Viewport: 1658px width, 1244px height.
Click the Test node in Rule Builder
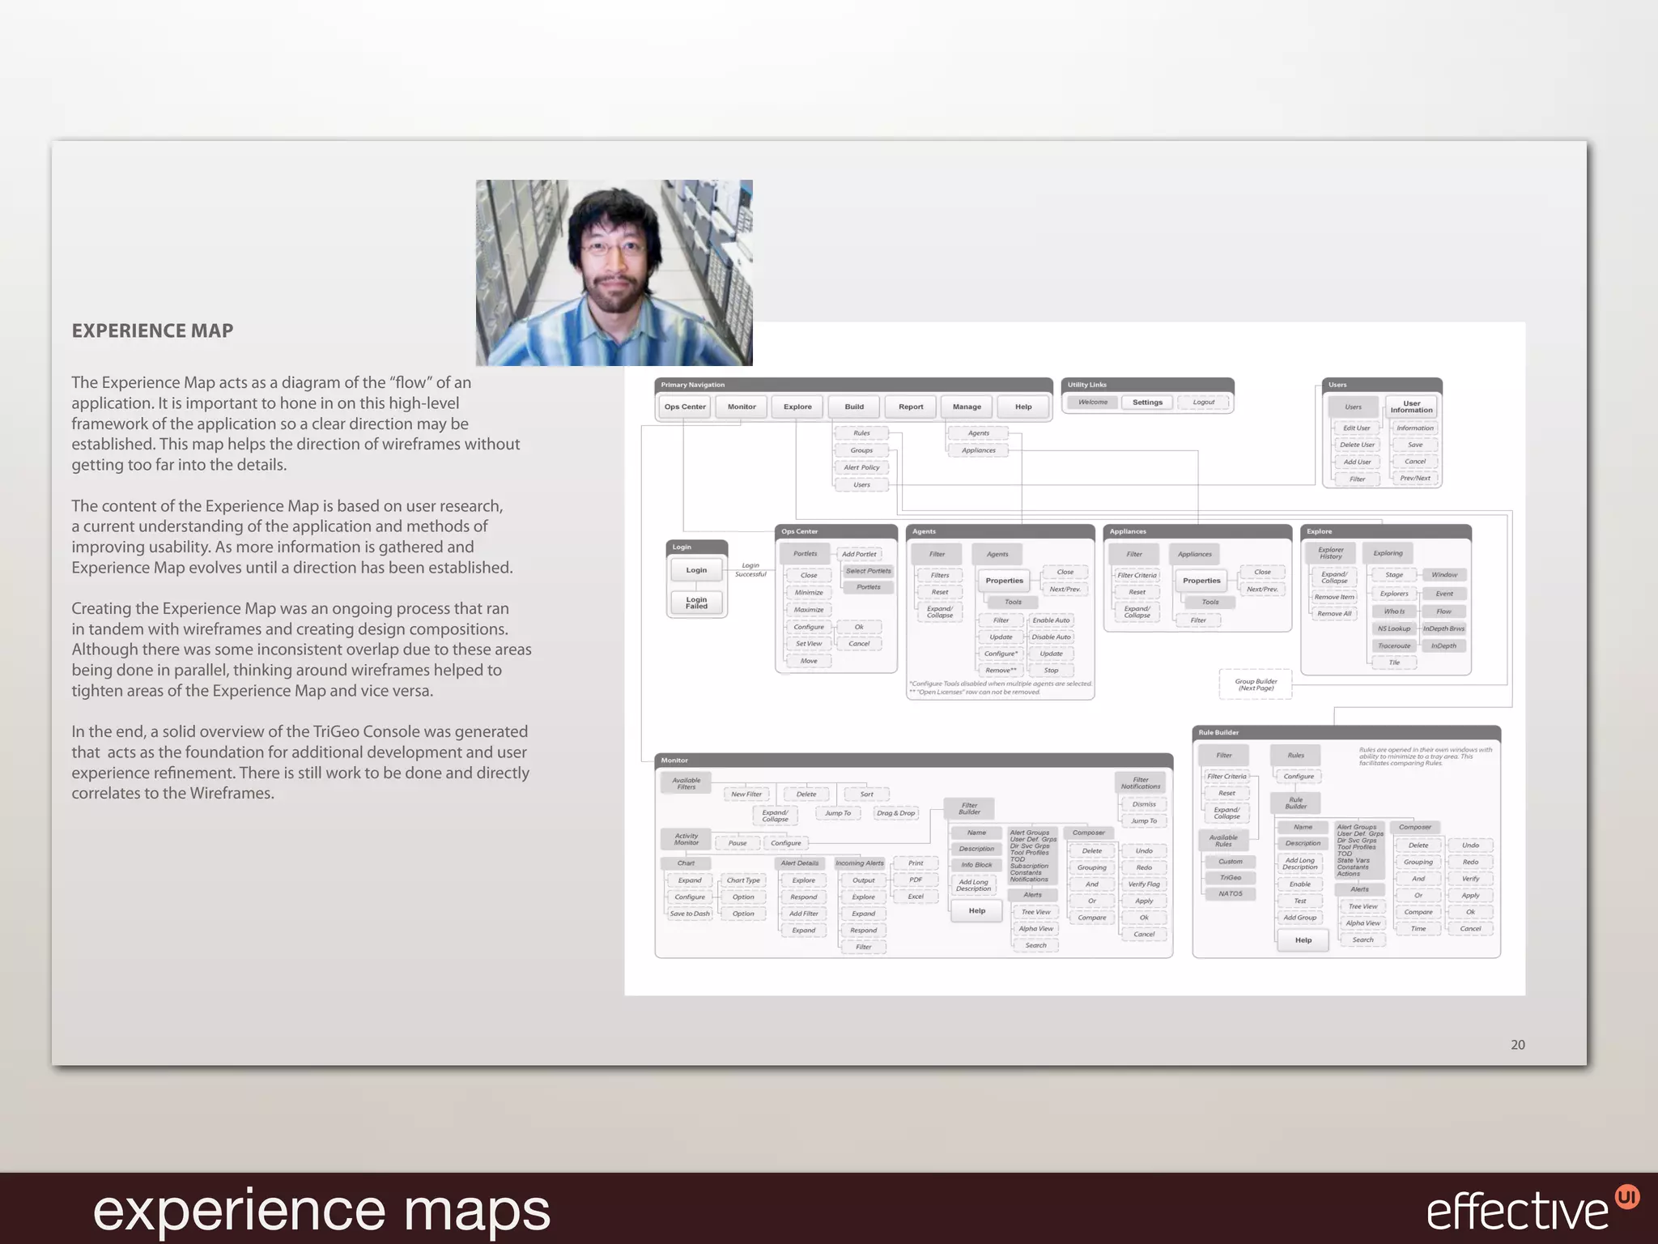1300,901
